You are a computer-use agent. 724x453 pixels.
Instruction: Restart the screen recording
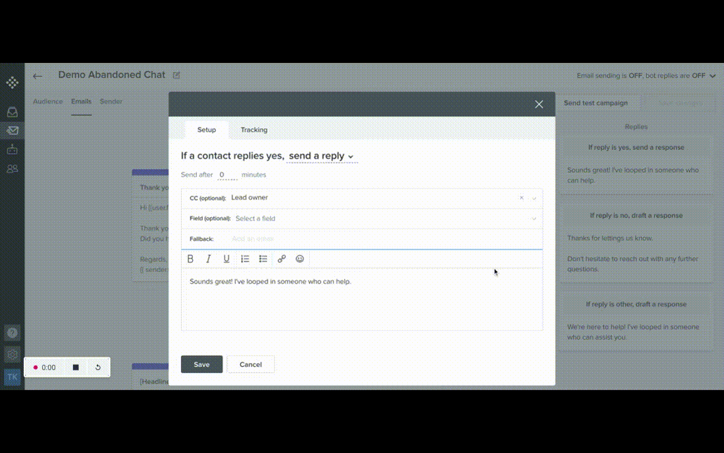98,367
